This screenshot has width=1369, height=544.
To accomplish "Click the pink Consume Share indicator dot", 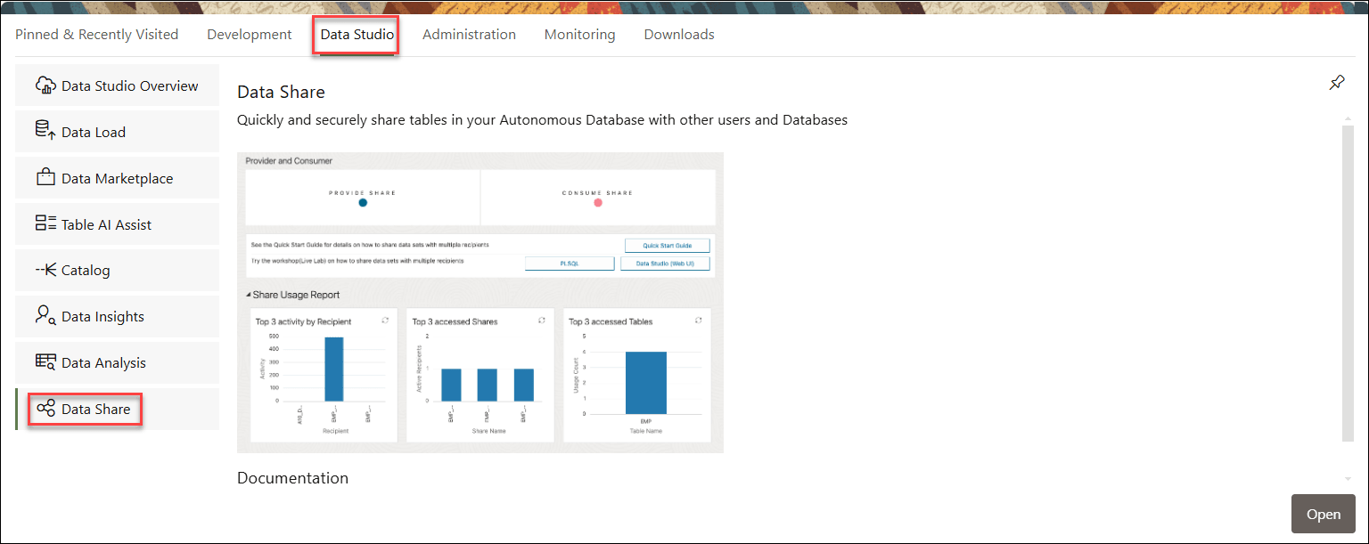I will pos(598,203).
